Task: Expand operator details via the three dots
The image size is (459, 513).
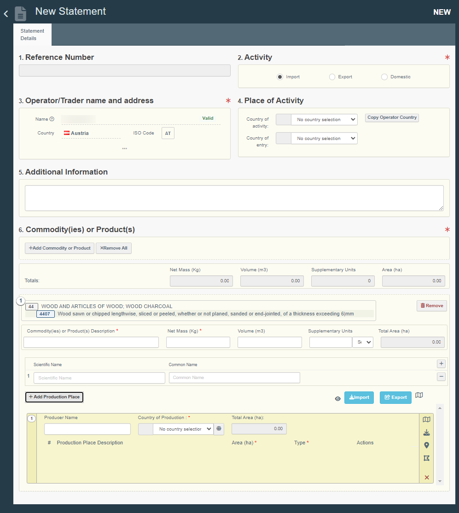Action: 125,149
